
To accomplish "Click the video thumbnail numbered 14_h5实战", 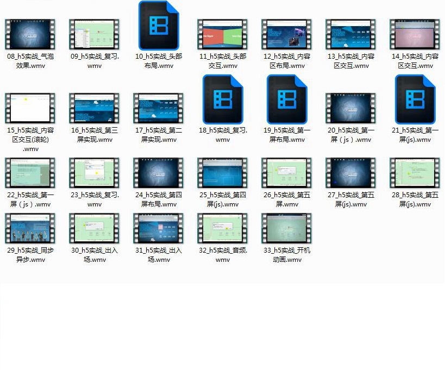I will (415, 34).
